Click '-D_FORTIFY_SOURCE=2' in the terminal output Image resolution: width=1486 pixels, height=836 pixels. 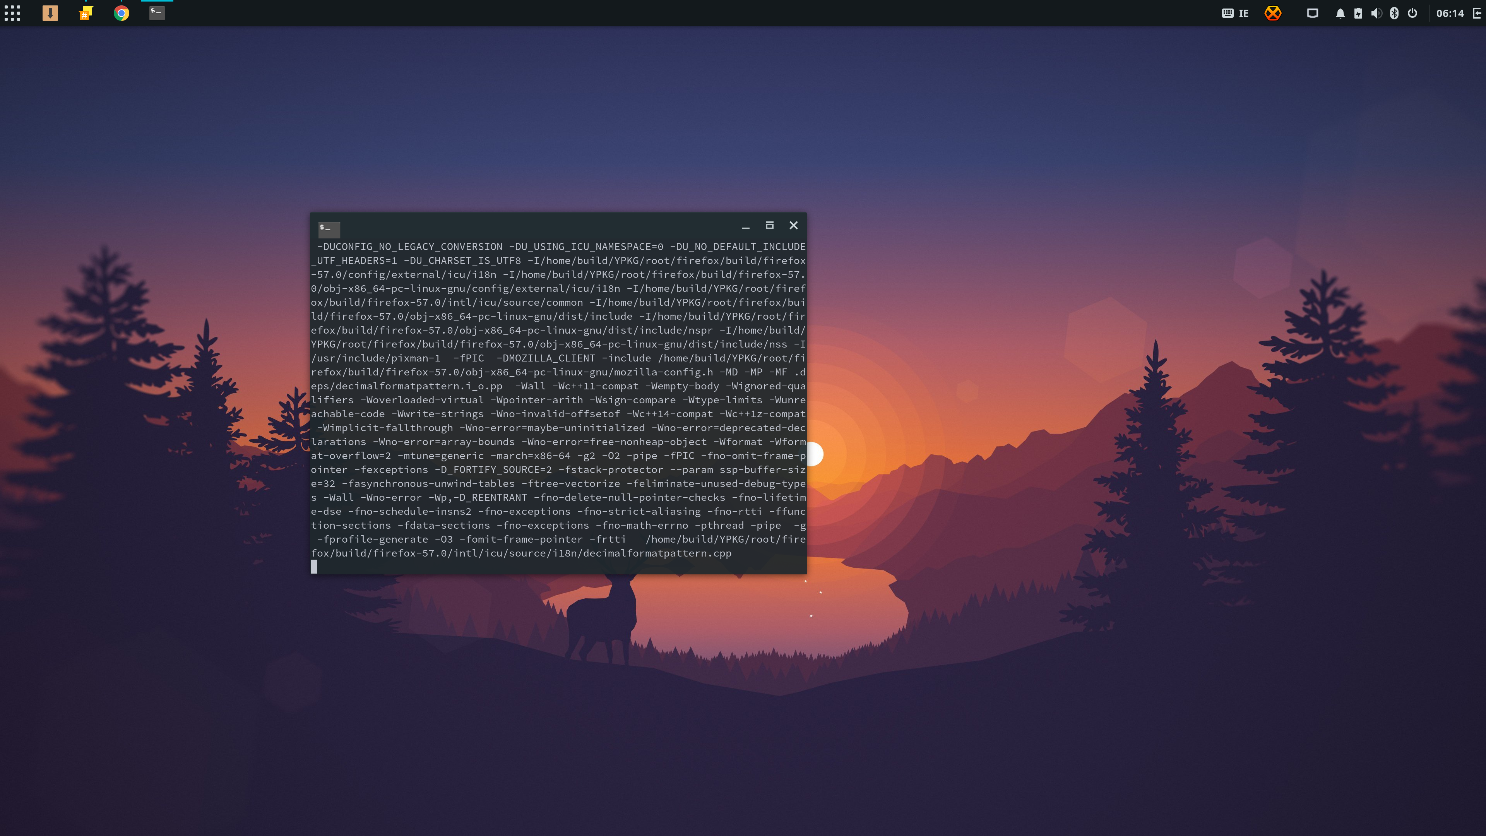[493, 469]
